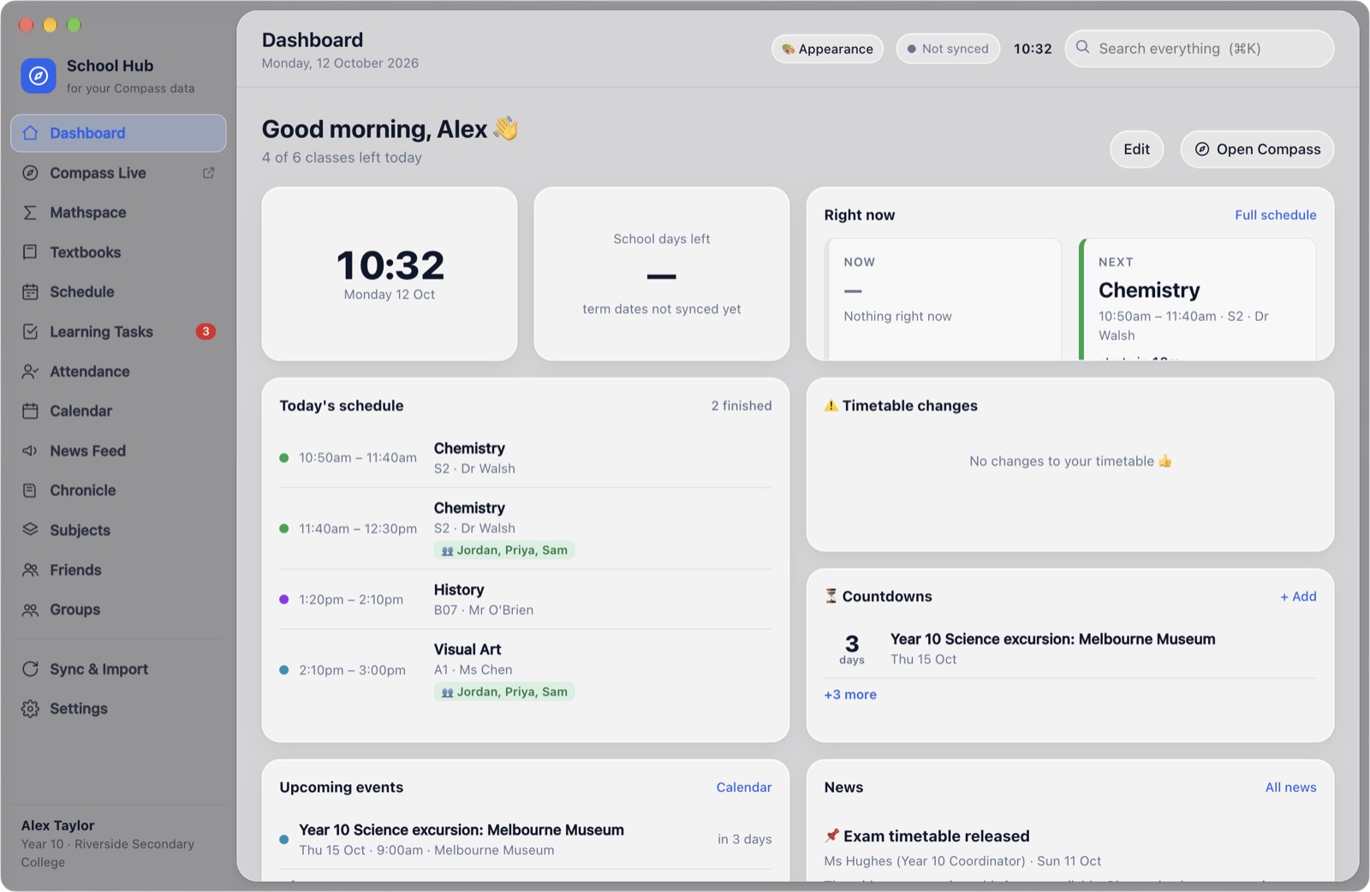Click the News Feed megaphone icon
The image size is (1370, 892).
click(x=31, y=451)
